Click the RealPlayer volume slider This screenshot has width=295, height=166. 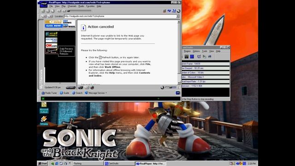pos(171,88)
